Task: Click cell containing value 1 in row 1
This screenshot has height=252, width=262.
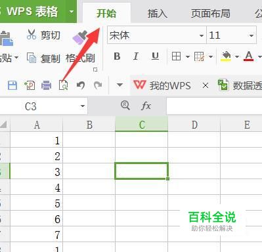Action: (x=37, y=140)
